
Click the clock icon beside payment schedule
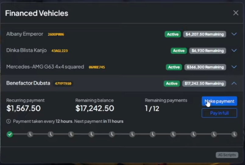(9, 121)
